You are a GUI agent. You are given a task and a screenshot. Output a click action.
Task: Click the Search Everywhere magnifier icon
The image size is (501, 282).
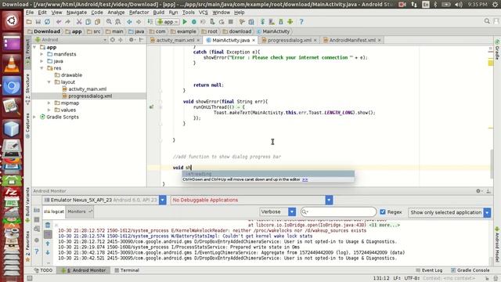click(487, 21)
